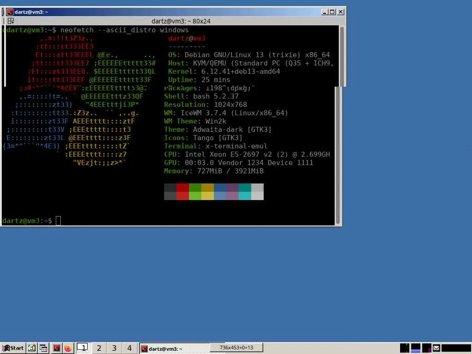Image resolution: width=472 pixels, height=354 pixels.
Task: Open the window list taskbar icon
Action: click(x=44, y=348)
